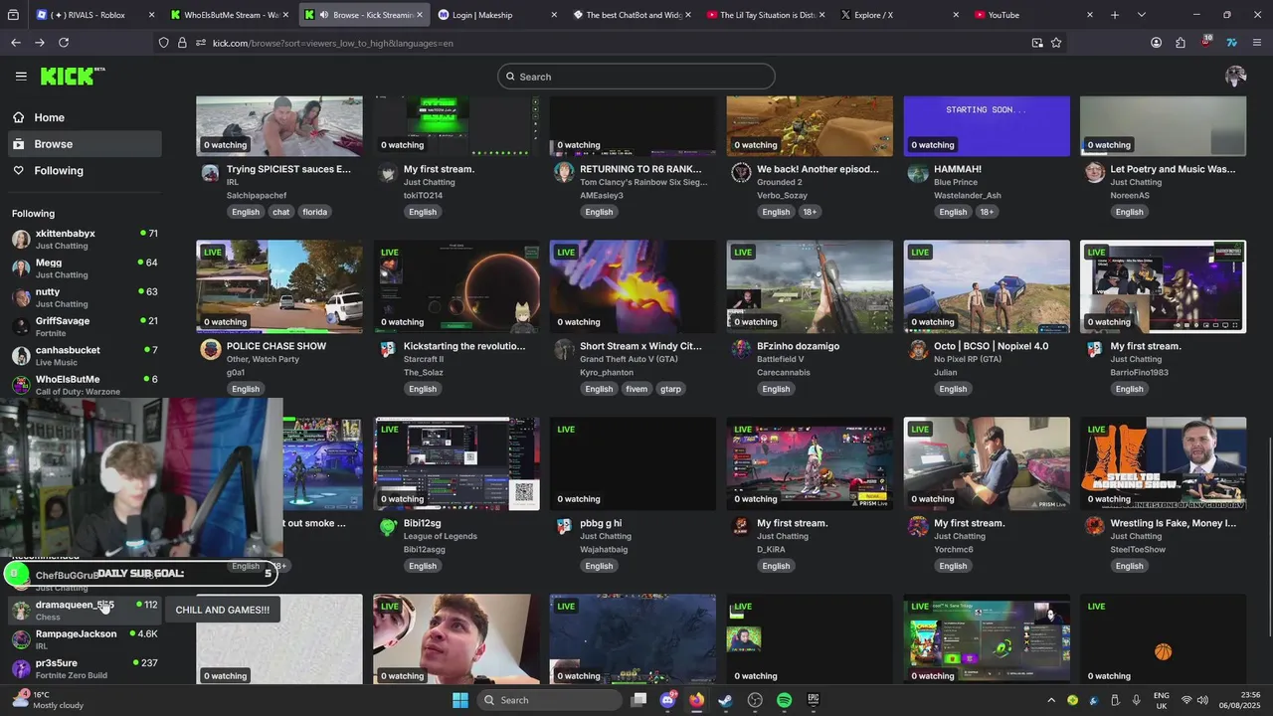
Task: Reload the page with the refresh icon
Action: pos(64,43)
